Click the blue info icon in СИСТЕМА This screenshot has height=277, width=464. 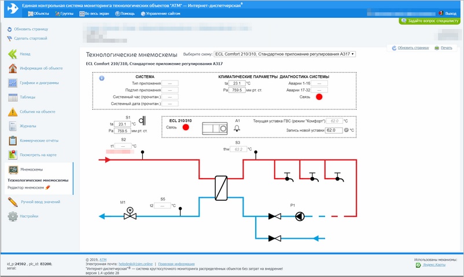click(101, 79)
